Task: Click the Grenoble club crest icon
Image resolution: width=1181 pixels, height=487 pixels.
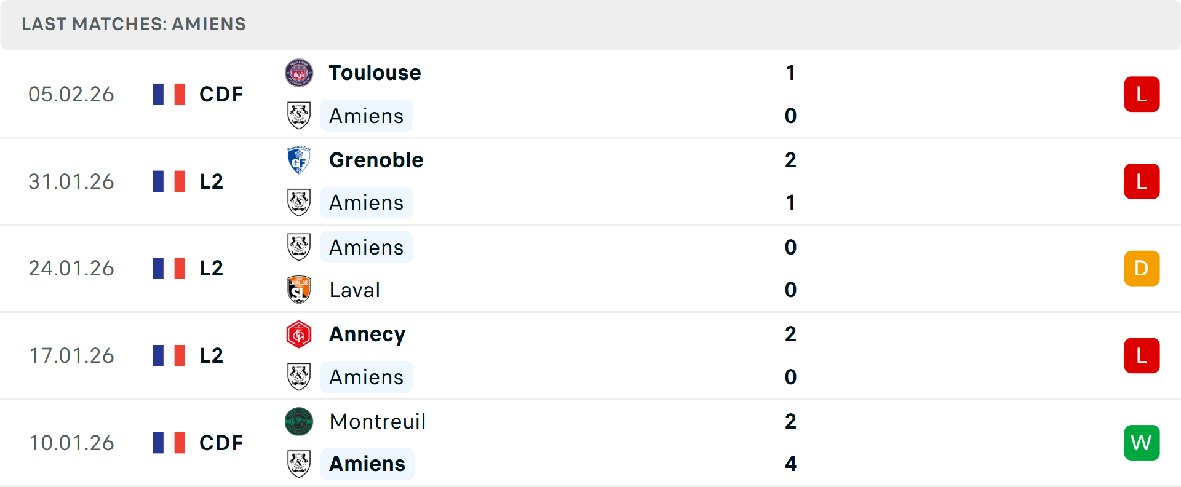Action: [299, 160]
